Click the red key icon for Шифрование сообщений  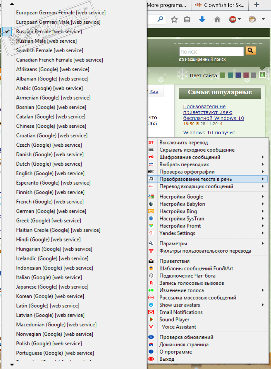pyautogui.click(x=151, y=157)
